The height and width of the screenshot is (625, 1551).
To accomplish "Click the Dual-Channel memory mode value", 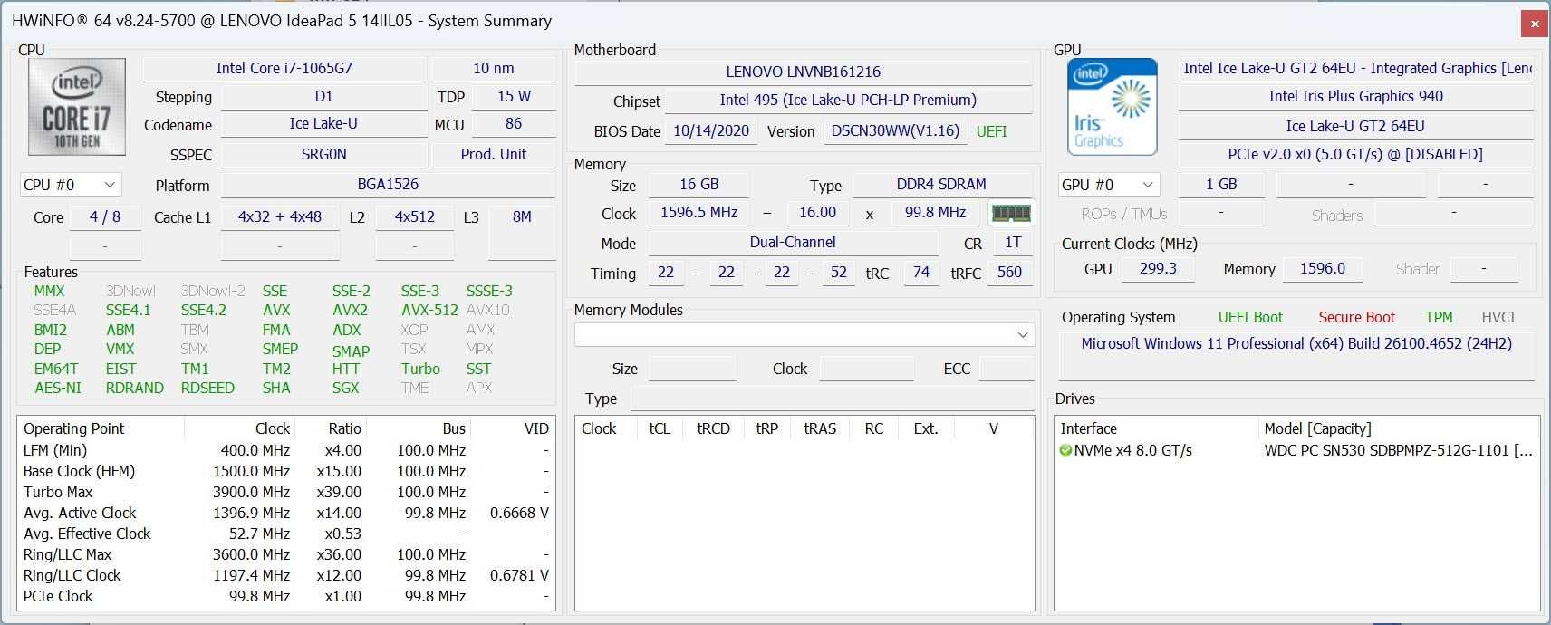I will coord(793,243).
